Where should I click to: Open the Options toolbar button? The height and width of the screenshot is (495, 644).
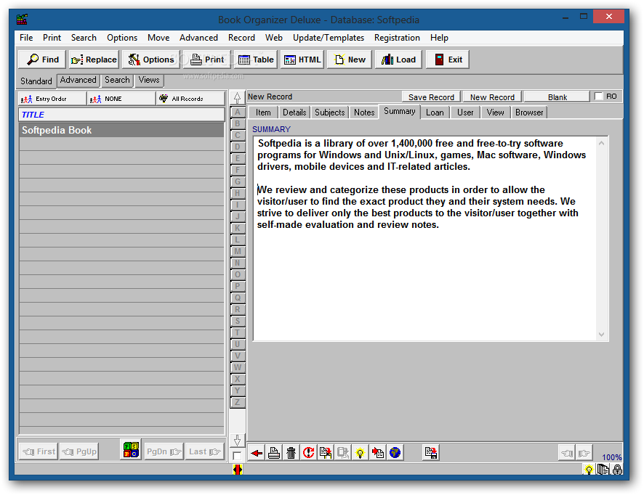[150, 60]
